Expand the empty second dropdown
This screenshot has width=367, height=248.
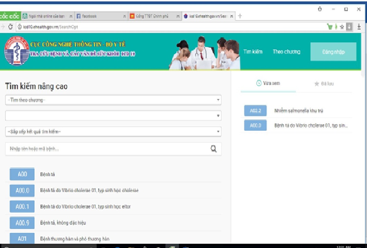pyautogui.click(x=113, y=116)
